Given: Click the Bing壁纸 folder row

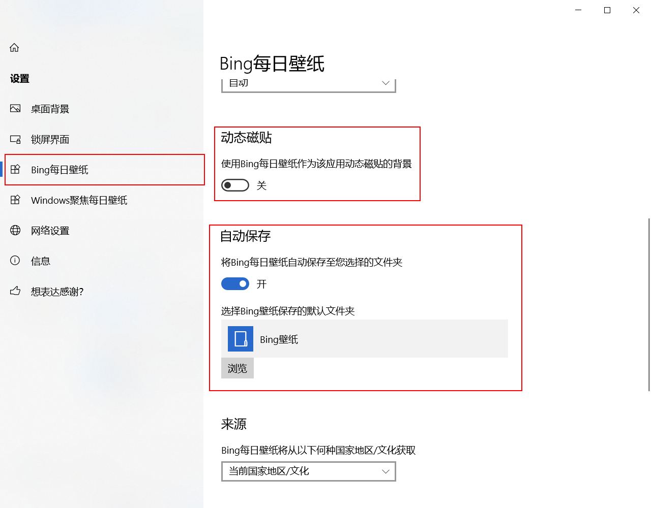Looking at the screenshot, I should click(365, 339).
